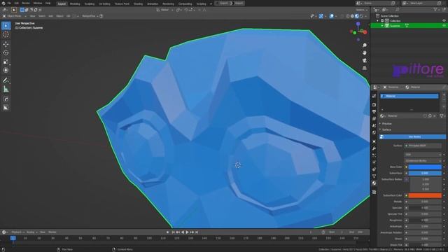Collapse the Collection tree item
This screenshot has width=448, height=252.
pyautogui.click(x=378, y=21)
